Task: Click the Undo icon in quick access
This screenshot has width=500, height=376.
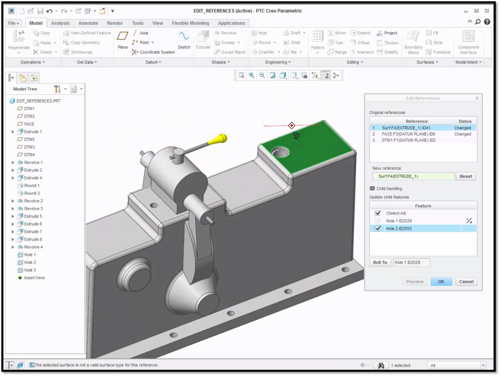Action: [49, 11]
